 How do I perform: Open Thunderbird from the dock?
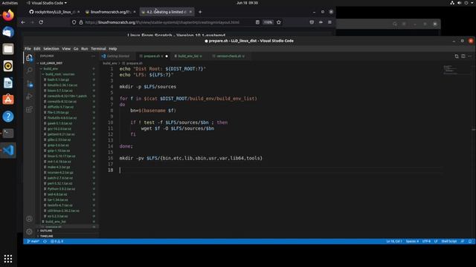click(8, 32)
